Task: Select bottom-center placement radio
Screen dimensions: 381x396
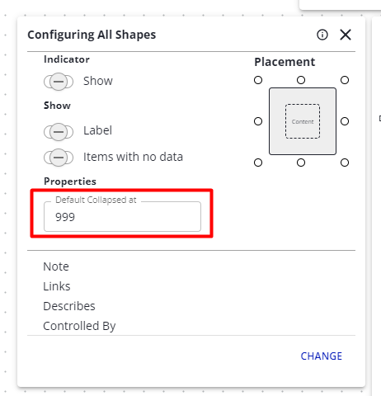Action: 301,163
